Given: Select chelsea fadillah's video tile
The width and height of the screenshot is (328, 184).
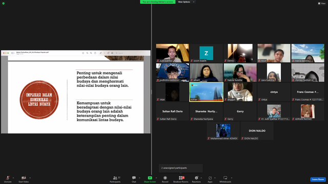Looking at the screenshot, I should [307, 73].
